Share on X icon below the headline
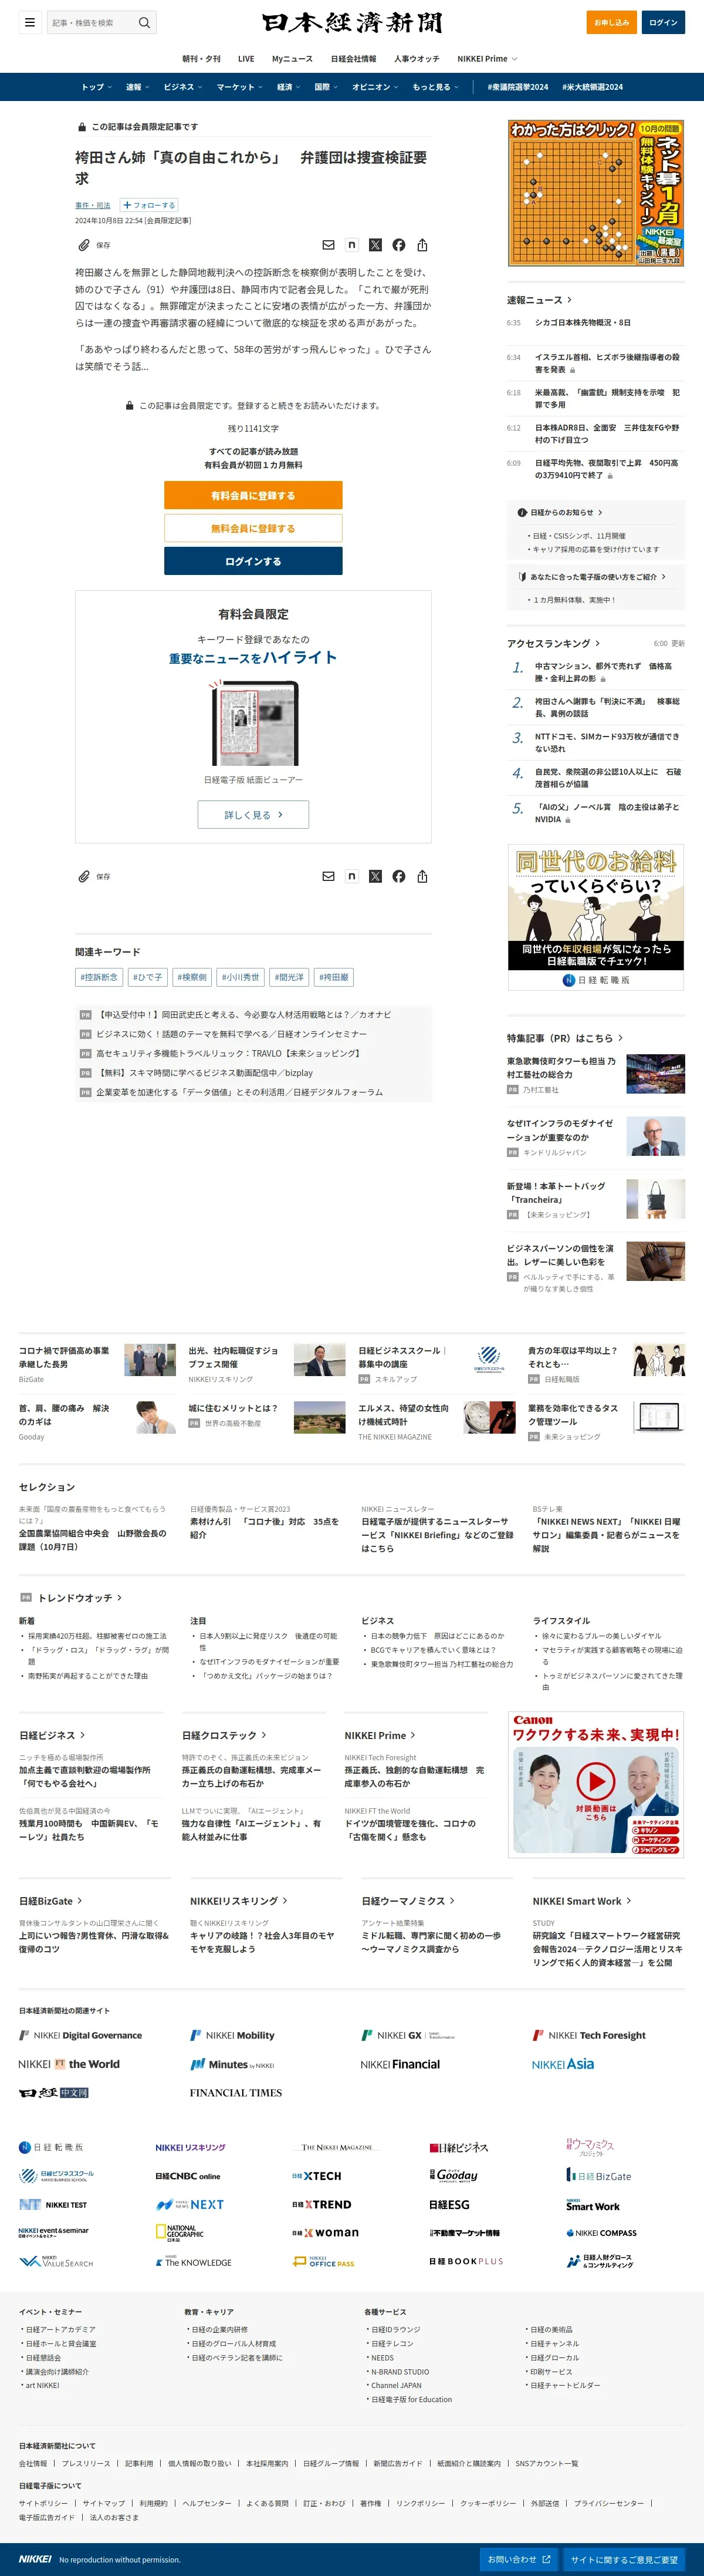 (x=375, y=245)
